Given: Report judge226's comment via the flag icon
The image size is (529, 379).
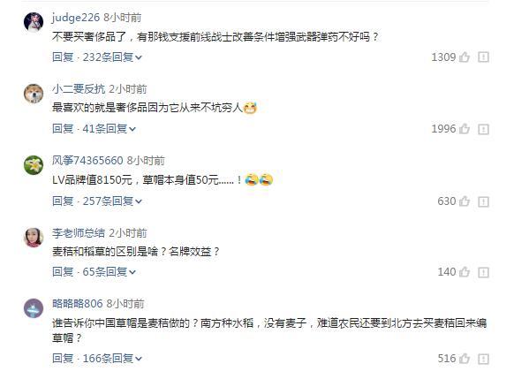Looking at the screenshot, I should pyautogui.click(x=483, y=57).
